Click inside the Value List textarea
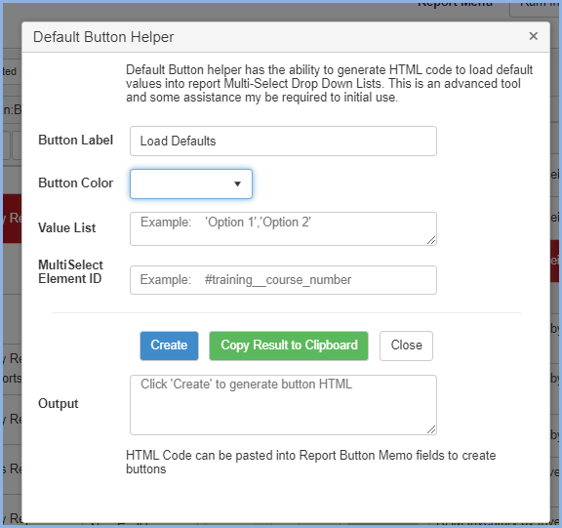Viewport: 562px width, 528px height. (x=283, y=228)
